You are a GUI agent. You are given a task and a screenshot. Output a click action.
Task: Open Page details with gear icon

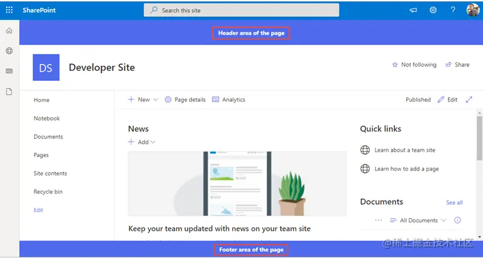click(x=185, y=100)
